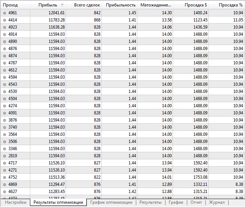Click the pass icon for row 4271
245x208 pixels.
coord(5,170)
